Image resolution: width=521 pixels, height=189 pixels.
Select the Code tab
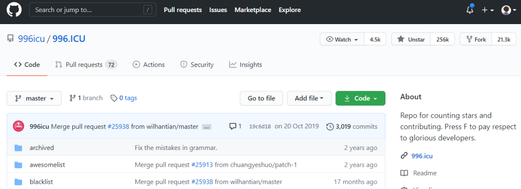tap(27, 65)
